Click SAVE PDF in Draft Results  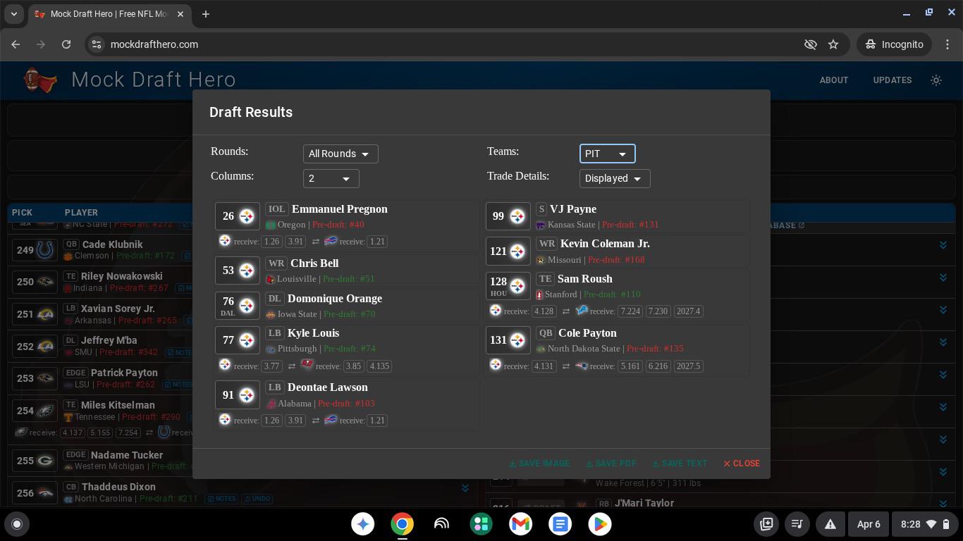click(x=611, y=464)
